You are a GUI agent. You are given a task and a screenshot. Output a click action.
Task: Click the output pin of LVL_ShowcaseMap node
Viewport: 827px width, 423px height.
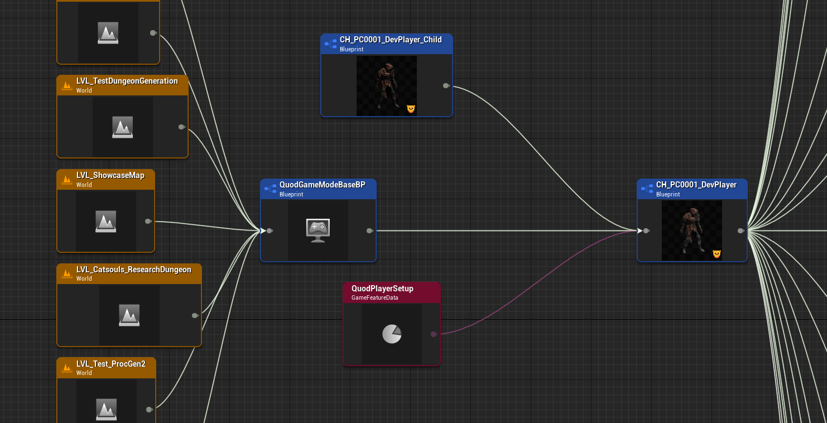tap(148, 220)
